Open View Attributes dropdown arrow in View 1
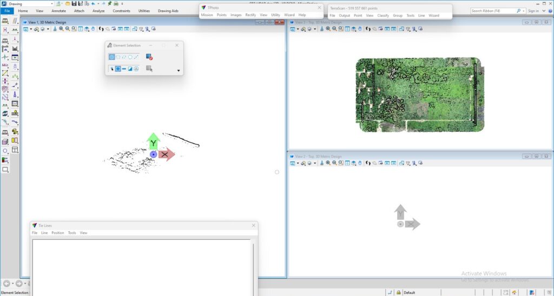Screen dimensions: 554x296 coord(31,29)
